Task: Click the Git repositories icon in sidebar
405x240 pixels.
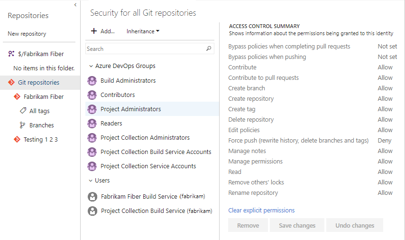Action: (12, 82)
